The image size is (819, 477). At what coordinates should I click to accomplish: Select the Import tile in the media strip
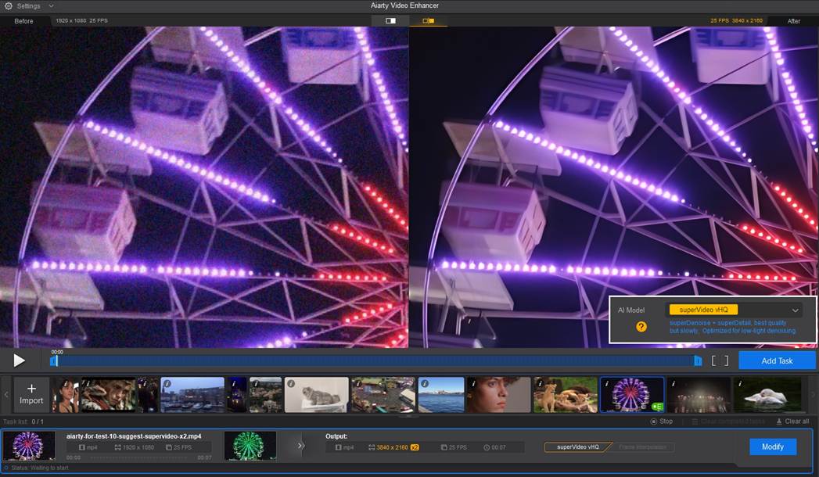(31, 394)
